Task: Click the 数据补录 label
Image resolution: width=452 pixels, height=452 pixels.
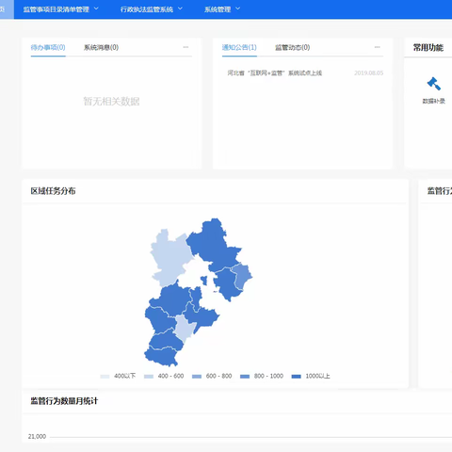Action: 434,101
